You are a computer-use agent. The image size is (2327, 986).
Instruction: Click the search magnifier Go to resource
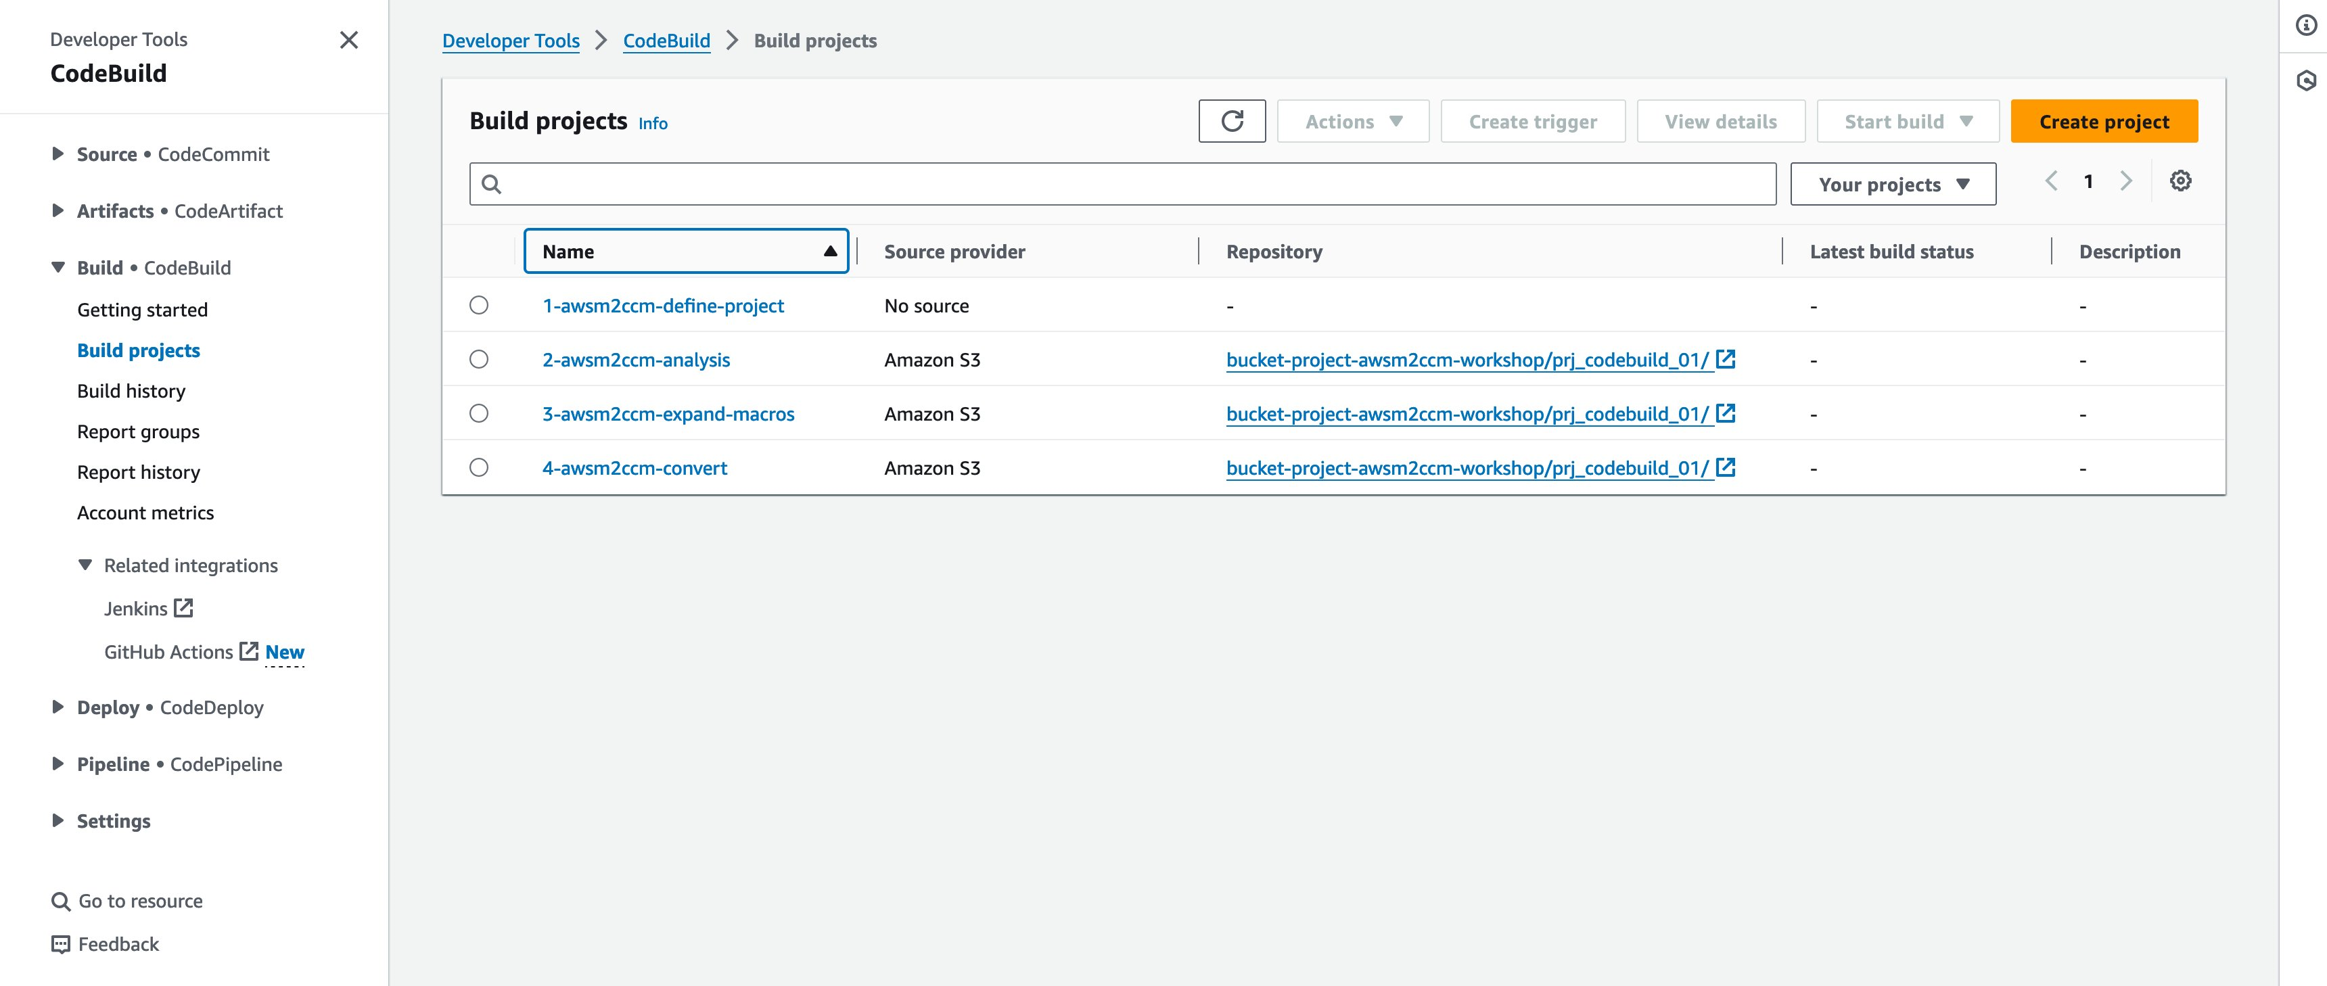point(60,901)
